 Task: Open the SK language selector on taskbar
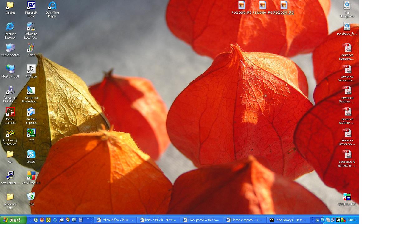317,220
